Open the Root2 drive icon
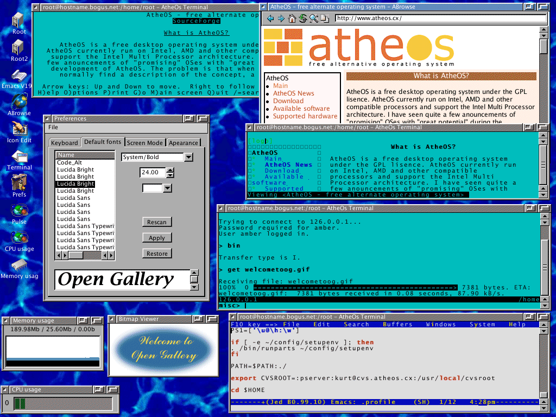The height and width of the screenshot is (417, 556). (19, 50)
